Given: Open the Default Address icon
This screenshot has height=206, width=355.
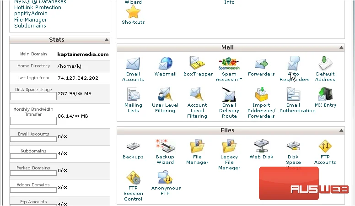Looking at the screenshot, I should pyautogui.click(x=325, y=63).
